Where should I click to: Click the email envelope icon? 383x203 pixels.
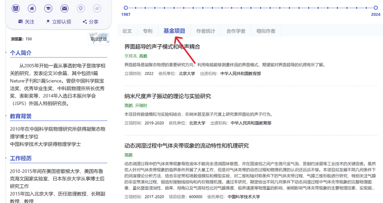click(64, 8)
